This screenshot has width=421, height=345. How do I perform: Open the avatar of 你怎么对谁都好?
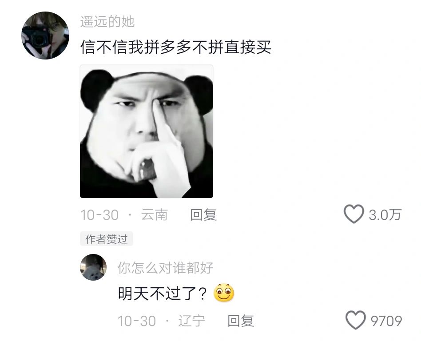pos(93,267)
